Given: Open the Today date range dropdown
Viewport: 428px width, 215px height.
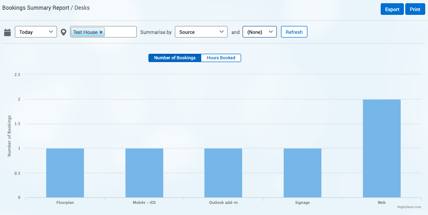Looking at the screenshot, I should (x=36, y=32).
